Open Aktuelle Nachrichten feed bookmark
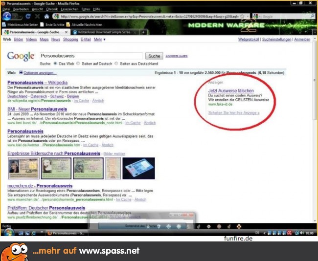 tap(84, 25)
